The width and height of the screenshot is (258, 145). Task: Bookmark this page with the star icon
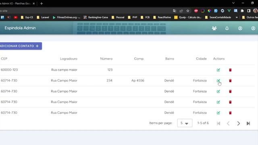pyautogui.click(x=188, y=11)
